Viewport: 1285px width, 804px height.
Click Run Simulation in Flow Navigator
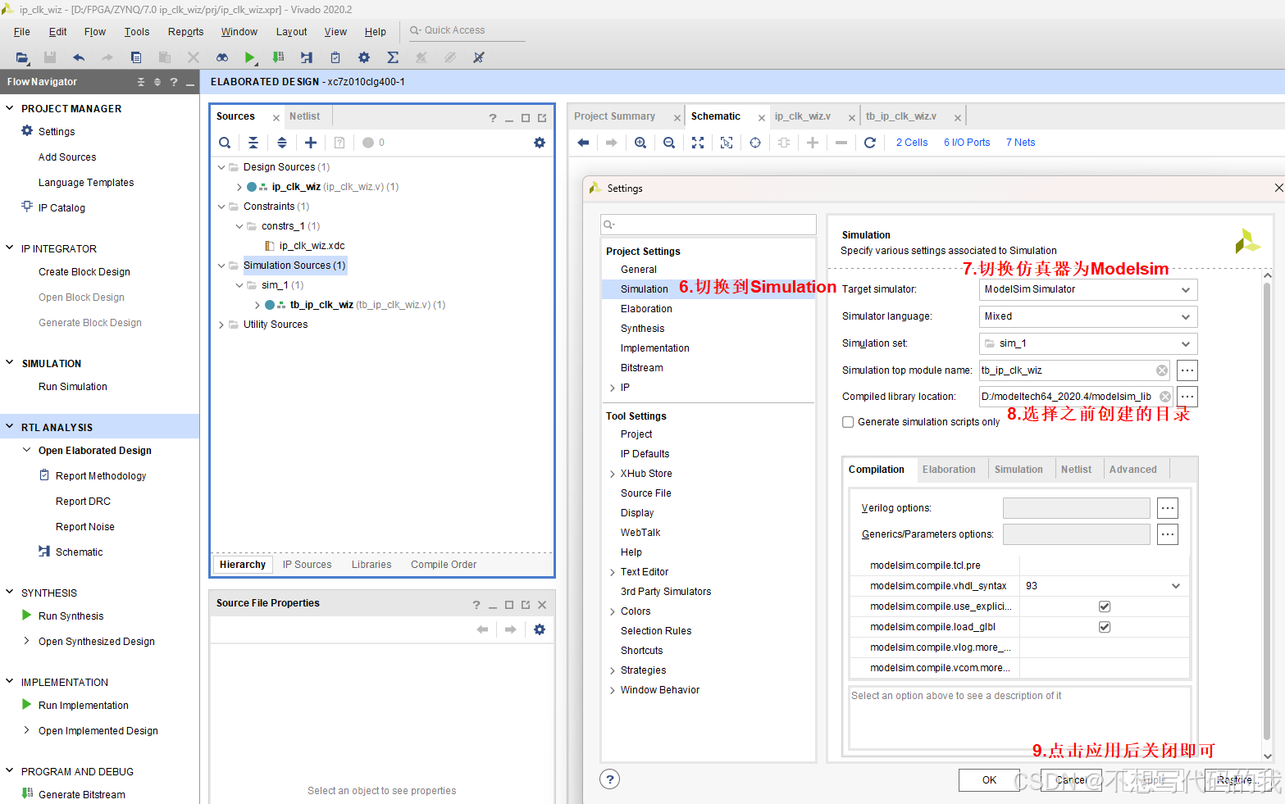point(73,387)
